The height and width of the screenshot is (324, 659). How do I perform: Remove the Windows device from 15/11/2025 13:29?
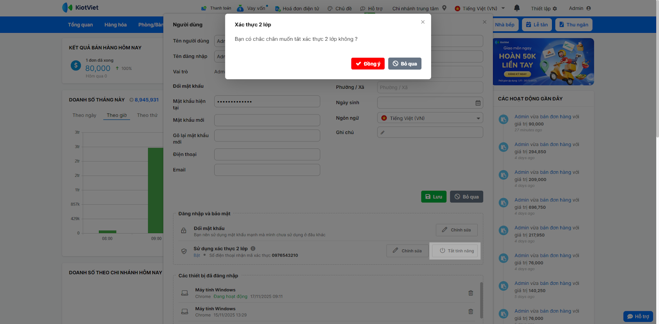click(x=470, y=312)
